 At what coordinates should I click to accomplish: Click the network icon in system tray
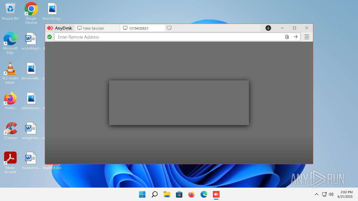(324, 194)
